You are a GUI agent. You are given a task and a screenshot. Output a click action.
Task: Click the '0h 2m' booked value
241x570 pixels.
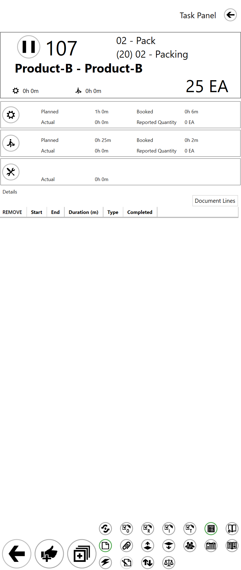click(191, 140)
